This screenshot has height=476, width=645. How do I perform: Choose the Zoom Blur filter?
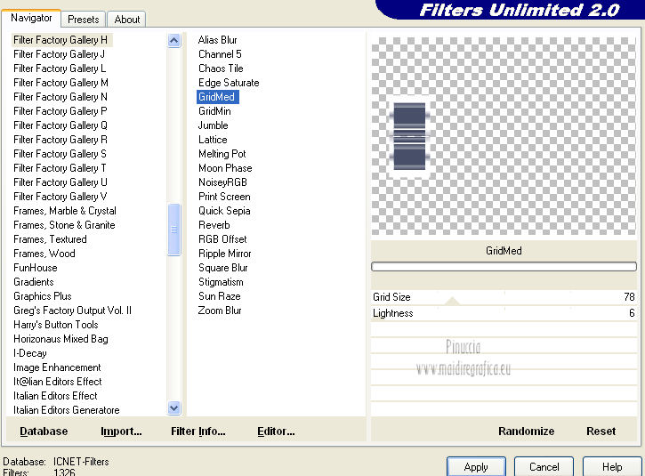[x=220, y=311]
